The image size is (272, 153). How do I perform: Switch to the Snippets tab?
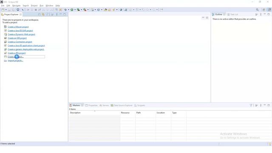click(x=140, y=105)
